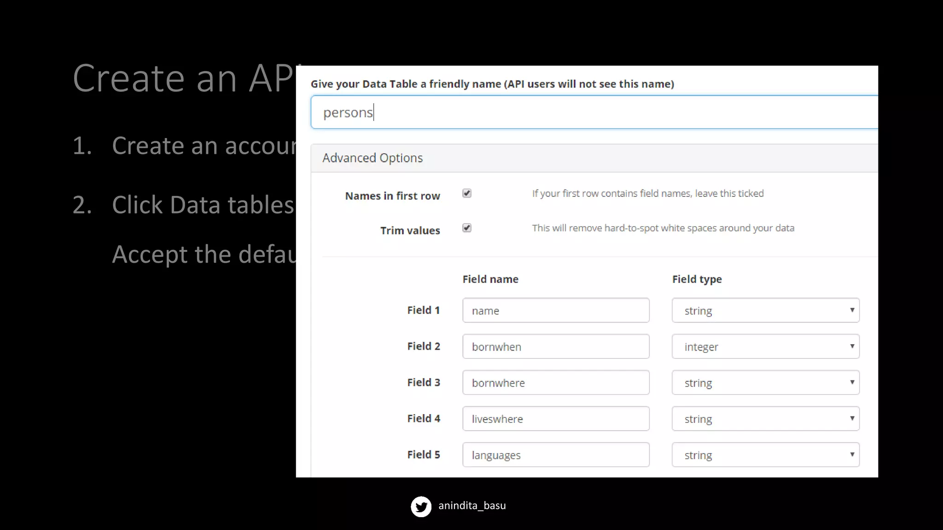943x530 pixels.
Task: Click the Trim values label
Action: 410,230
